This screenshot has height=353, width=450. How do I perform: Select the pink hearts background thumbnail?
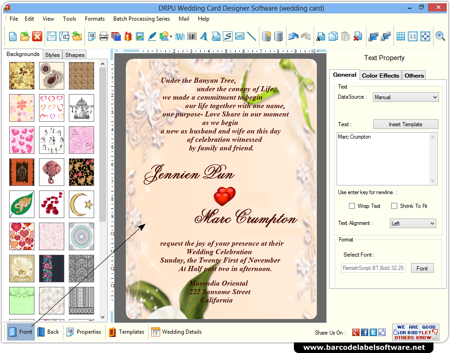(22, 140)
